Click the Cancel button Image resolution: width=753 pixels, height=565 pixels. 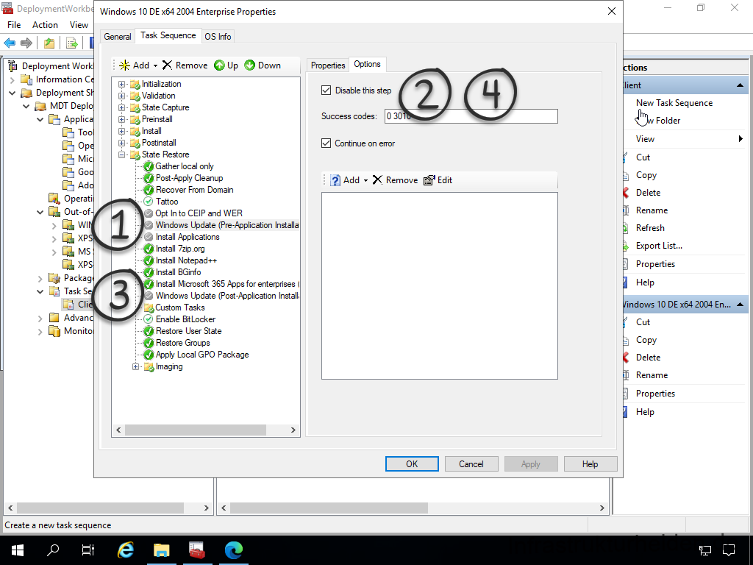(x=471, y=464)
